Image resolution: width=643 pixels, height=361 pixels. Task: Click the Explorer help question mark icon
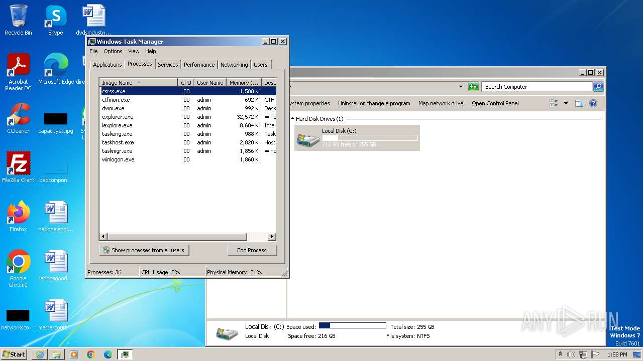[x=593, y=103]
